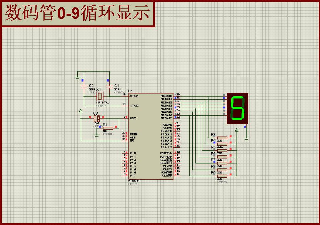Click the P3.7/RD pin label
320x225 pixels.
(x=167, y=176)
